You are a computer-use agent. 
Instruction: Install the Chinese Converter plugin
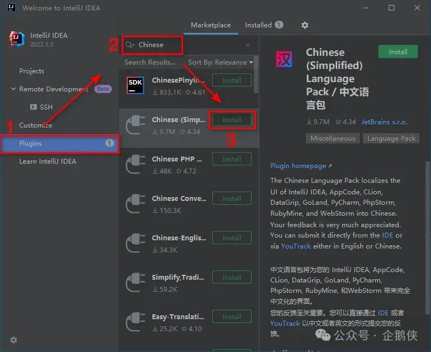click(x=232, y=198)
